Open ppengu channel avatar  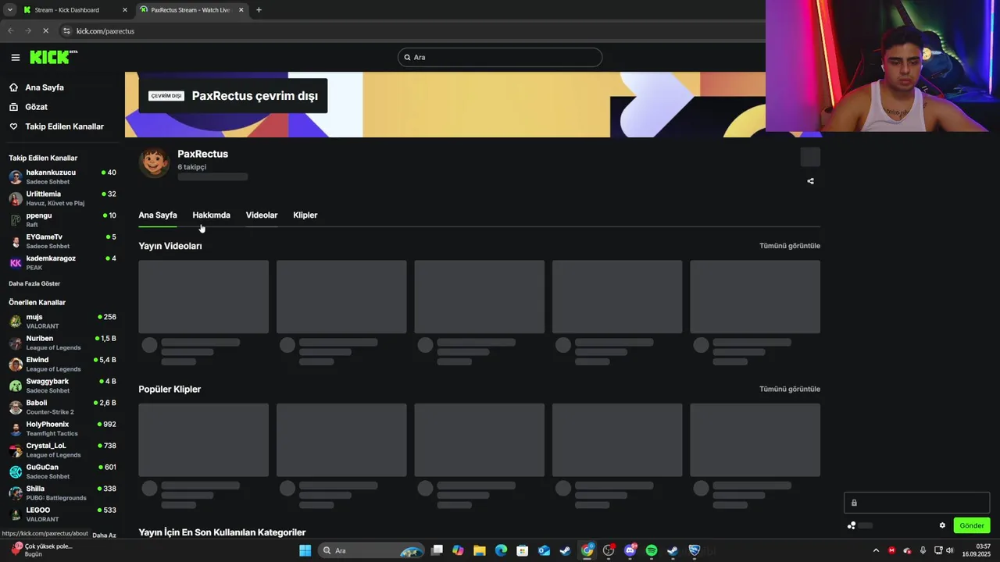[x=16, y=220]
